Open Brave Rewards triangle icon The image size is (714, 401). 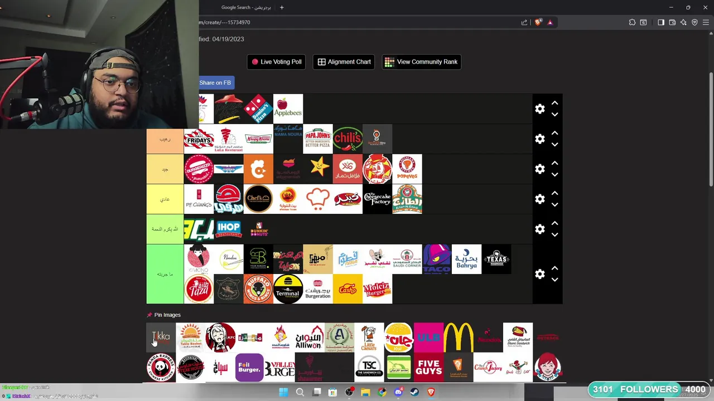coord(550,22)
